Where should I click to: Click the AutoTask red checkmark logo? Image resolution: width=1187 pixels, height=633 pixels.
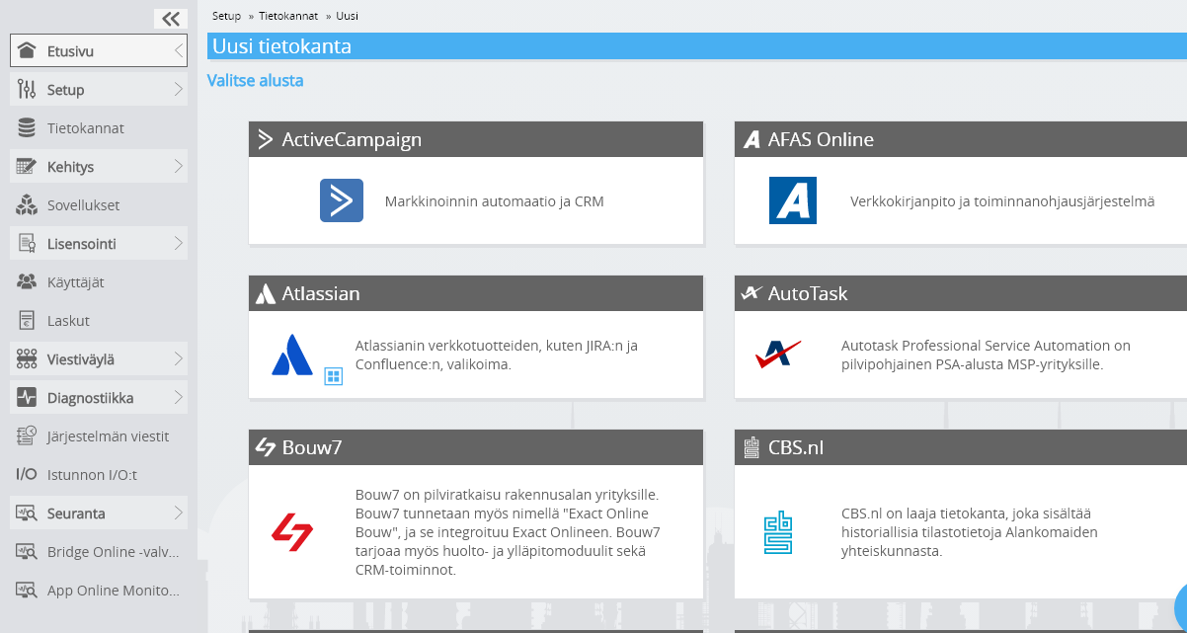[x=778, y=355]
